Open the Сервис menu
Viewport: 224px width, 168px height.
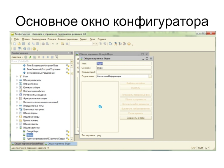coord(83,39)
